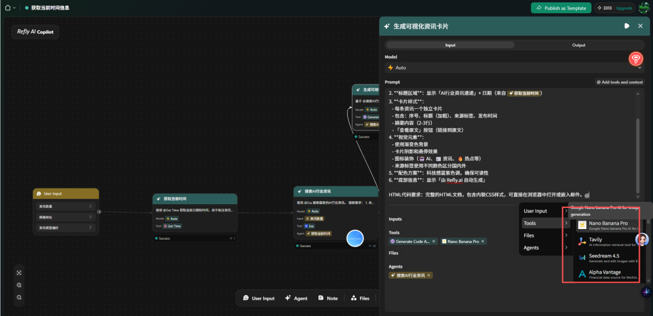Click Publish as Template button

tap(561, 8)
